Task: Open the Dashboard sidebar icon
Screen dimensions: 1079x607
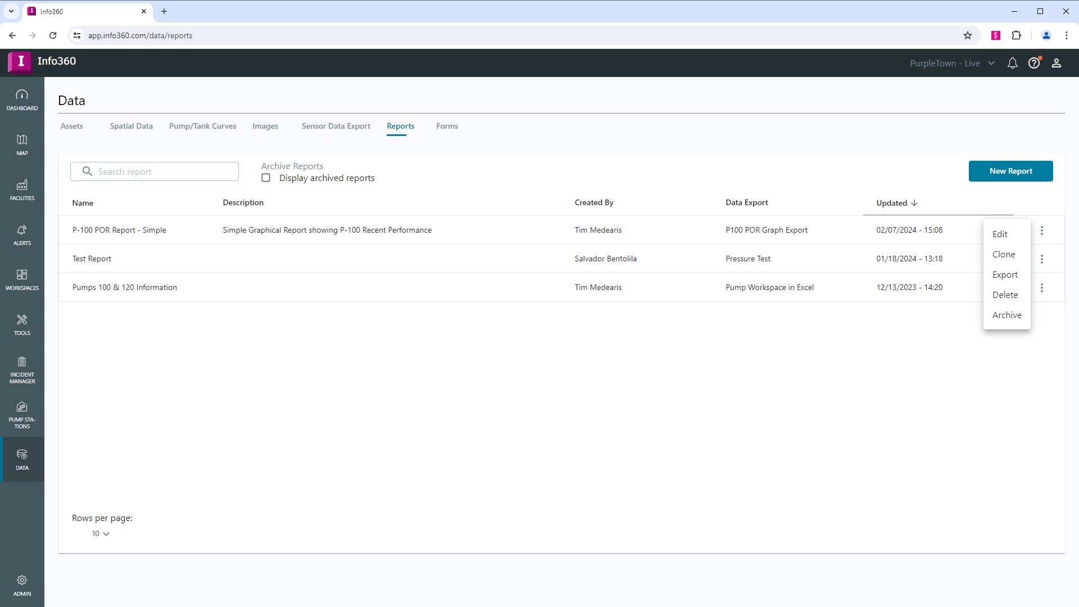Action: click(x=22, y=99)
